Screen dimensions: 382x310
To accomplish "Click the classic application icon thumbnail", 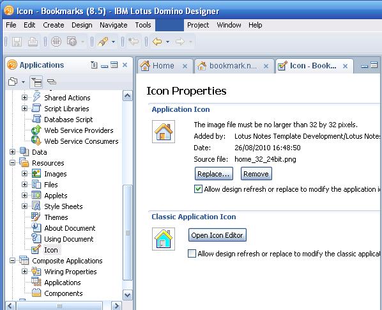I will pos(164,239).
